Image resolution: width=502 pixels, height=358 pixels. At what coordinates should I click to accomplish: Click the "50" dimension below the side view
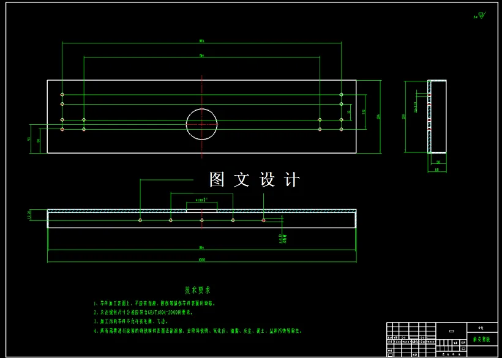438,162
